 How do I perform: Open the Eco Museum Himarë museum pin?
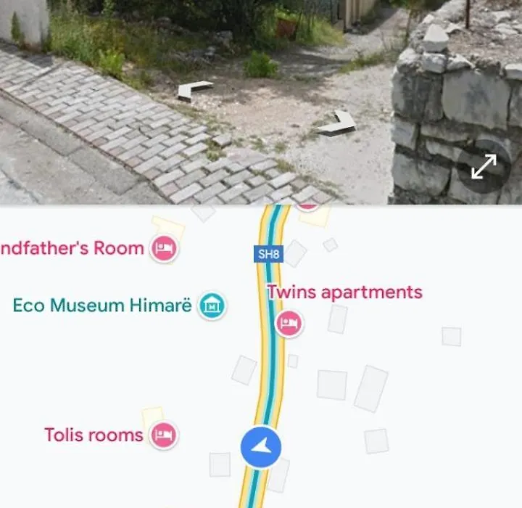tap(212, 306)
